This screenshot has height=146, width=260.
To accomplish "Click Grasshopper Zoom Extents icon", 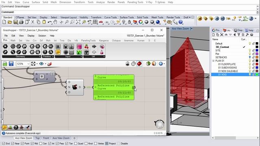I will click(33, 64).
